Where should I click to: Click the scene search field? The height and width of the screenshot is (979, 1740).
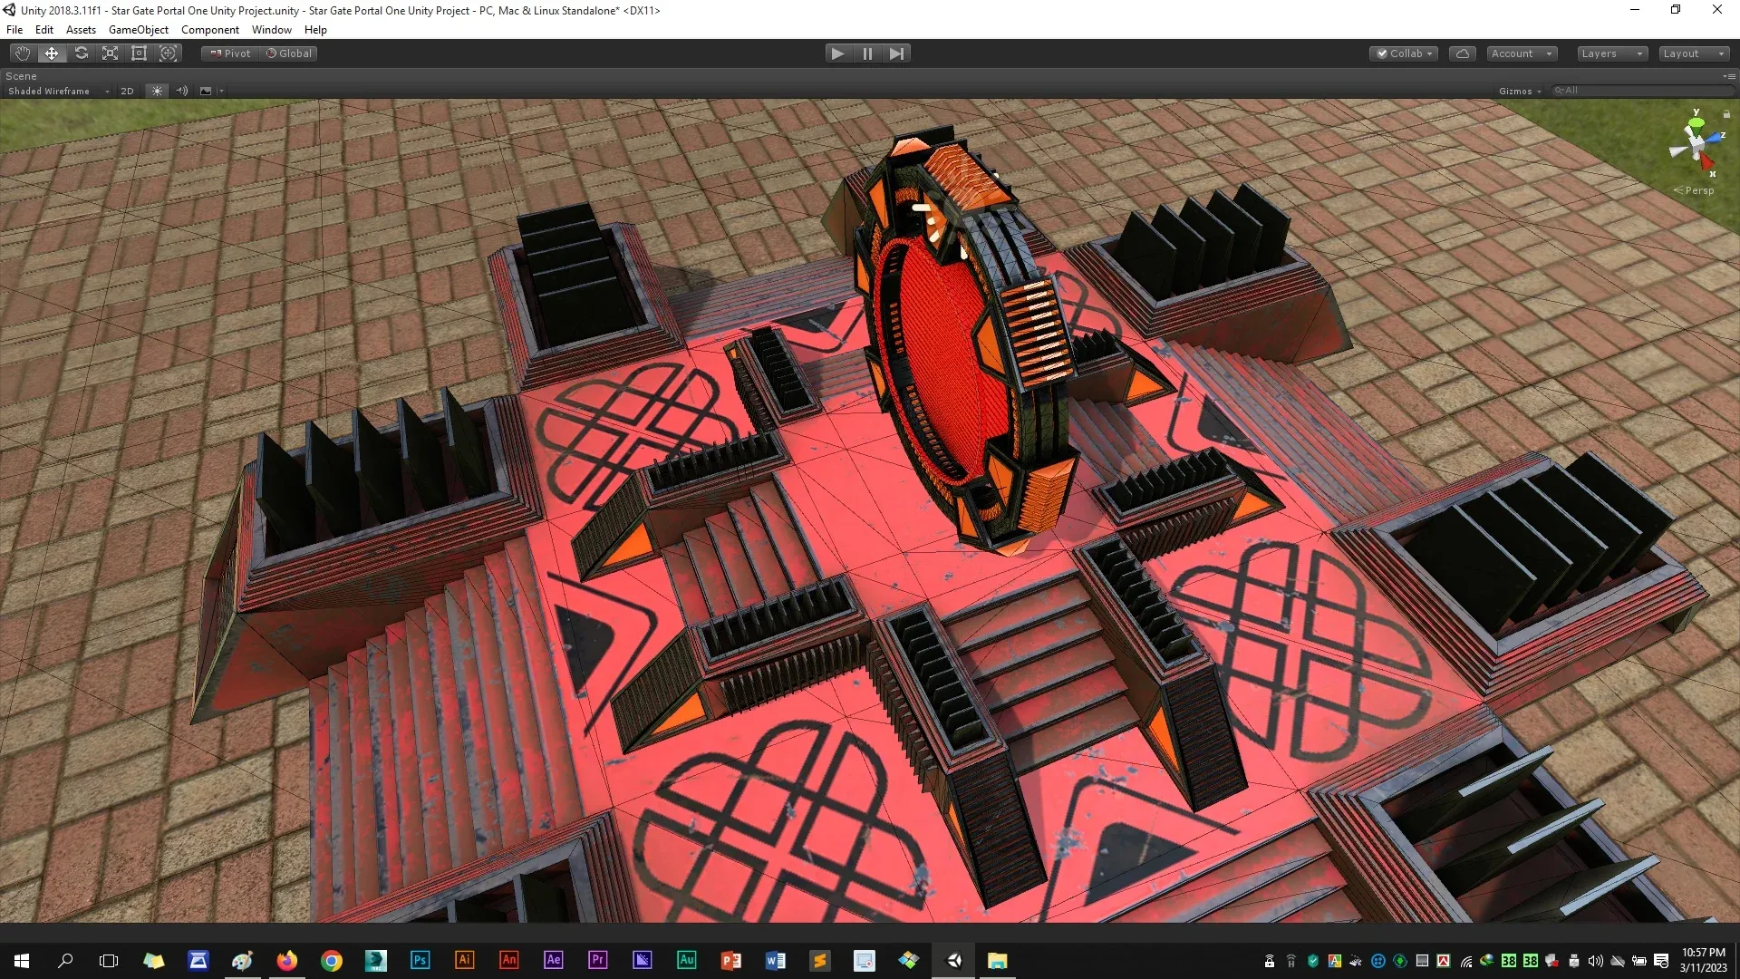click(x=1640, y=91)
